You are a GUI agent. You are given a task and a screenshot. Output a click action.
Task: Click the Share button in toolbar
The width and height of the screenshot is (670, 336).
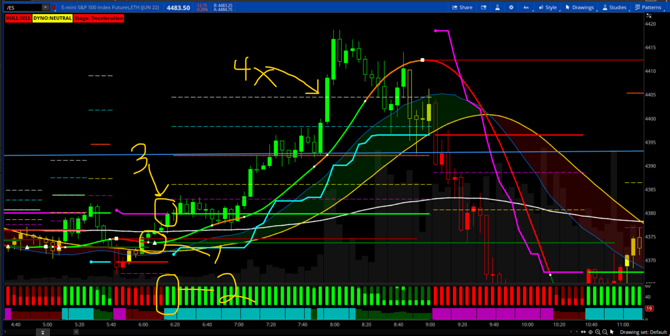(462, 7)
